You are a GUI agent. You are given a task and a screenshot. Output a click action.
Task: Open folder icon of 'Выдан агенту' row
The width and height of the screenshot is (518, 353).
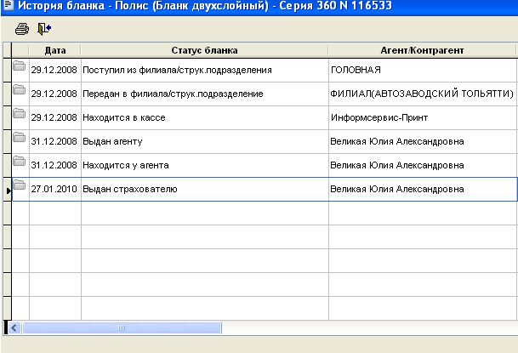(20, 137)
